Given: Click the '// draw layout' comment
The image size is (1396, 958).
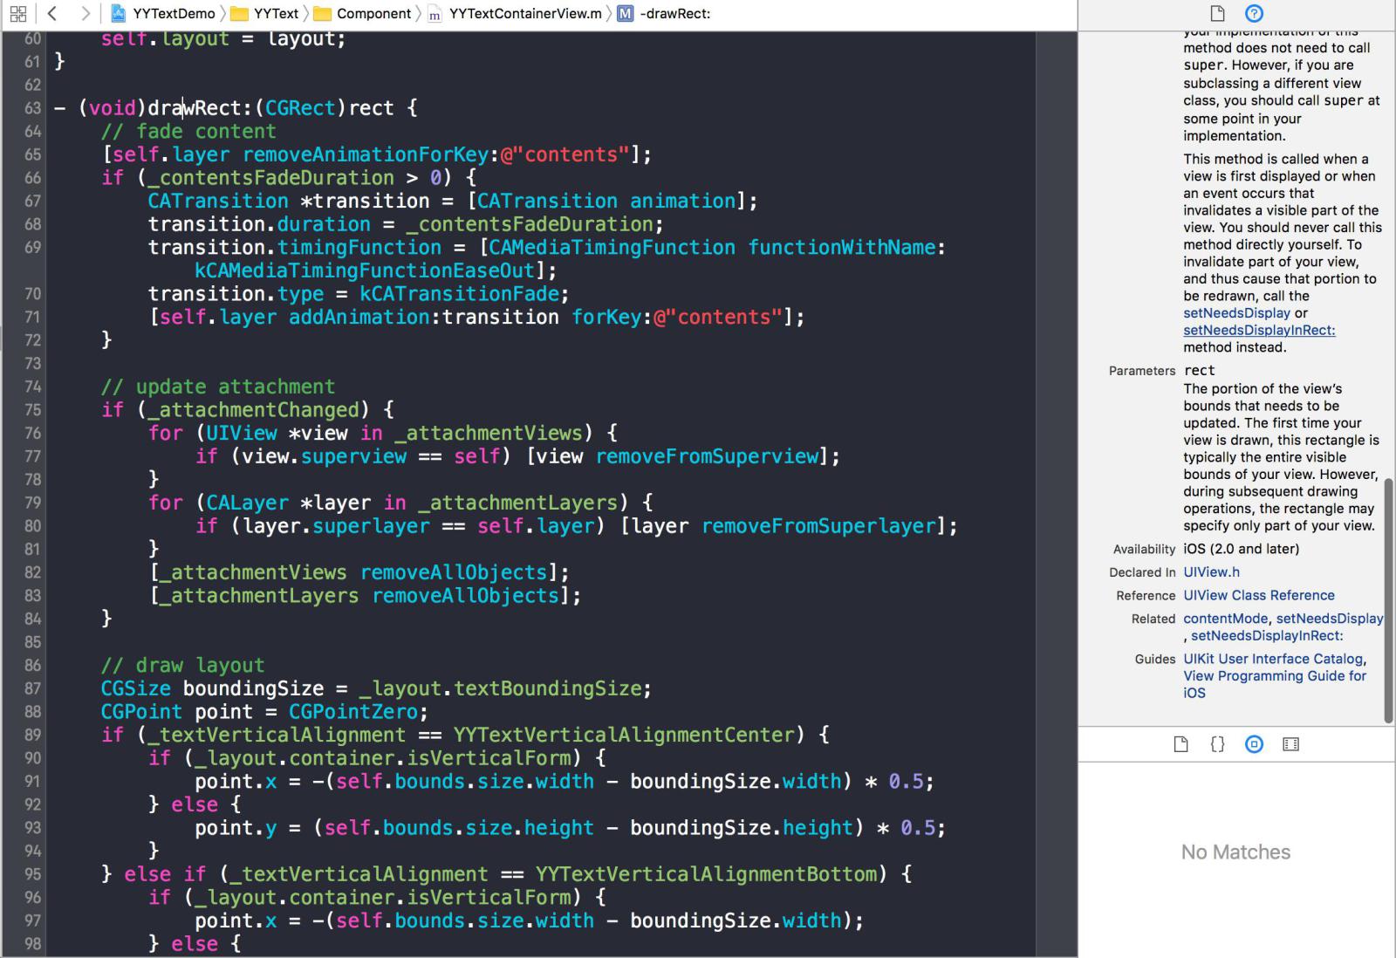Looking at the screenshot, I should (182, 666).
